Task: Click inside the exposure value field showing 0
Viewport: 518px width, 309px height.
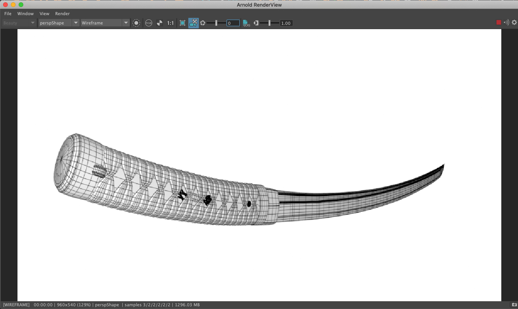Action: tap(233, 23)
